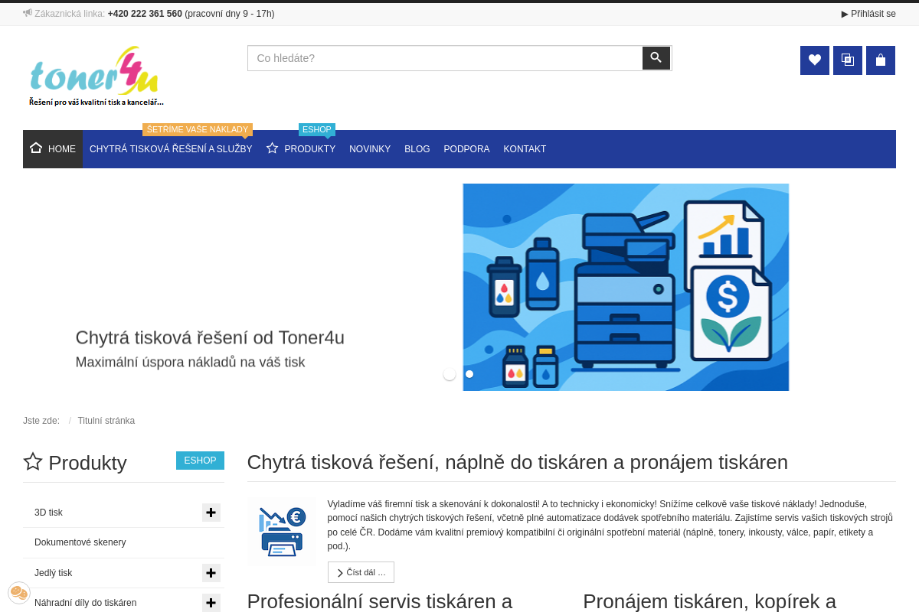Screen dimensions: 919x612
Task: Open the wishlist heart icon
Action: coord(814,60)
